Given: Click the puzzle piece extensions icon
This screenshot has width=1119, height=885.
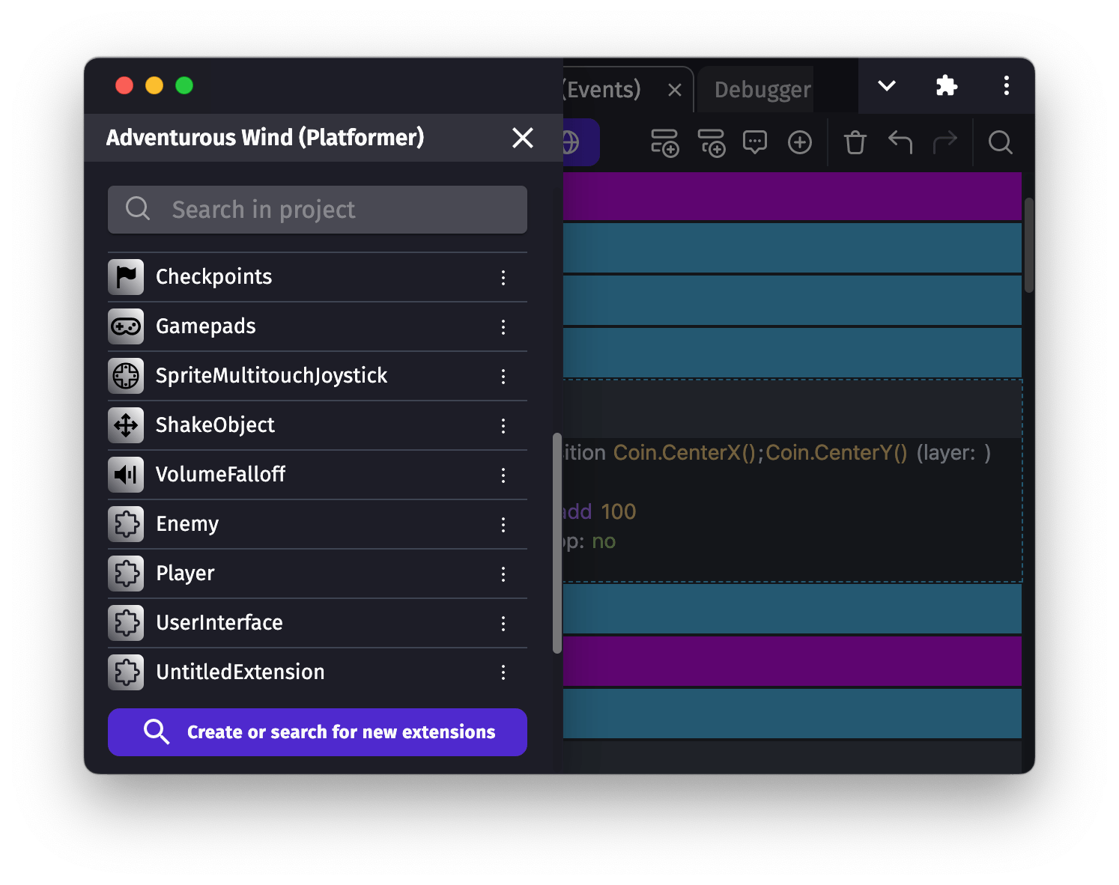Looking at the screenshot, I should tap(947, 86).
